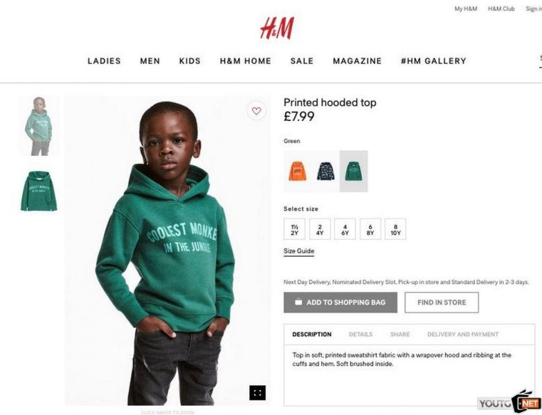Open fullscreen zoom icon on product photo
This screenshot has width=542, height=415.
point(258,393)
